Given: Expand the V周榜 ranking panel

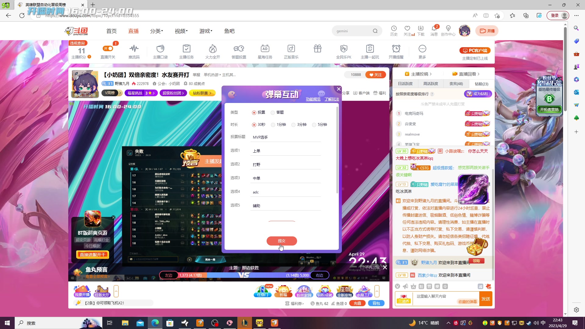Looking at the screenshot, I should (112, 93).
